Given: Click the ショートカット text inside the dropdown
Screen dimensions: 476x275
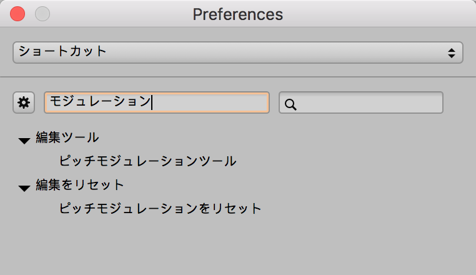Looking at the screenshot, I should (x=62, y=52).
